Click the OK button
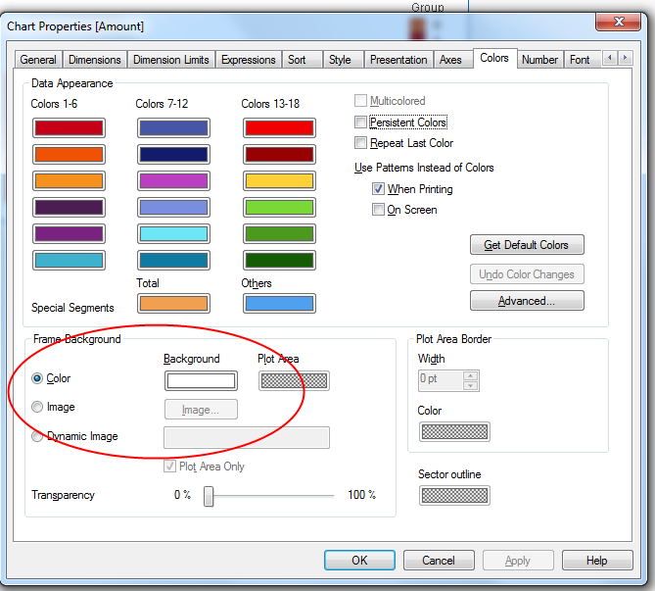Image resolution: width=655 pixels, height=591 pixels. pos(359,560)
